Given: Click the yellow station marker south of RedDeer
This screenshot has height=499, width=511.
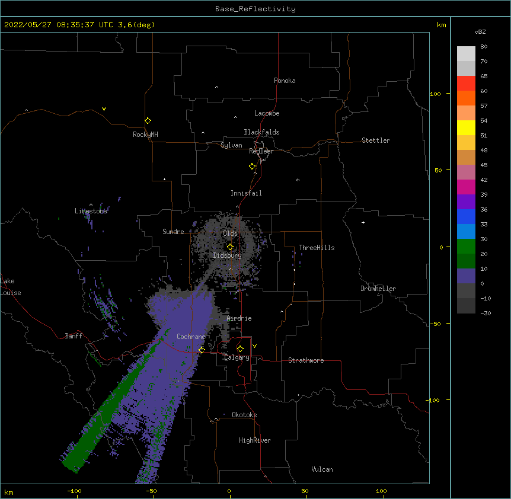Looking at the screenshot, I should [253, 166].
